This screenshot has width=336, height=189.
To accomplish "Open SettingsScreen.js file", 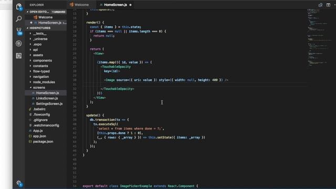I will [x=46, y=103].
